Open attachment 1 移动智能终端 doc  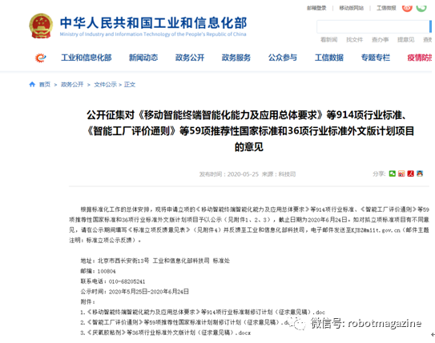coord(203,313)
